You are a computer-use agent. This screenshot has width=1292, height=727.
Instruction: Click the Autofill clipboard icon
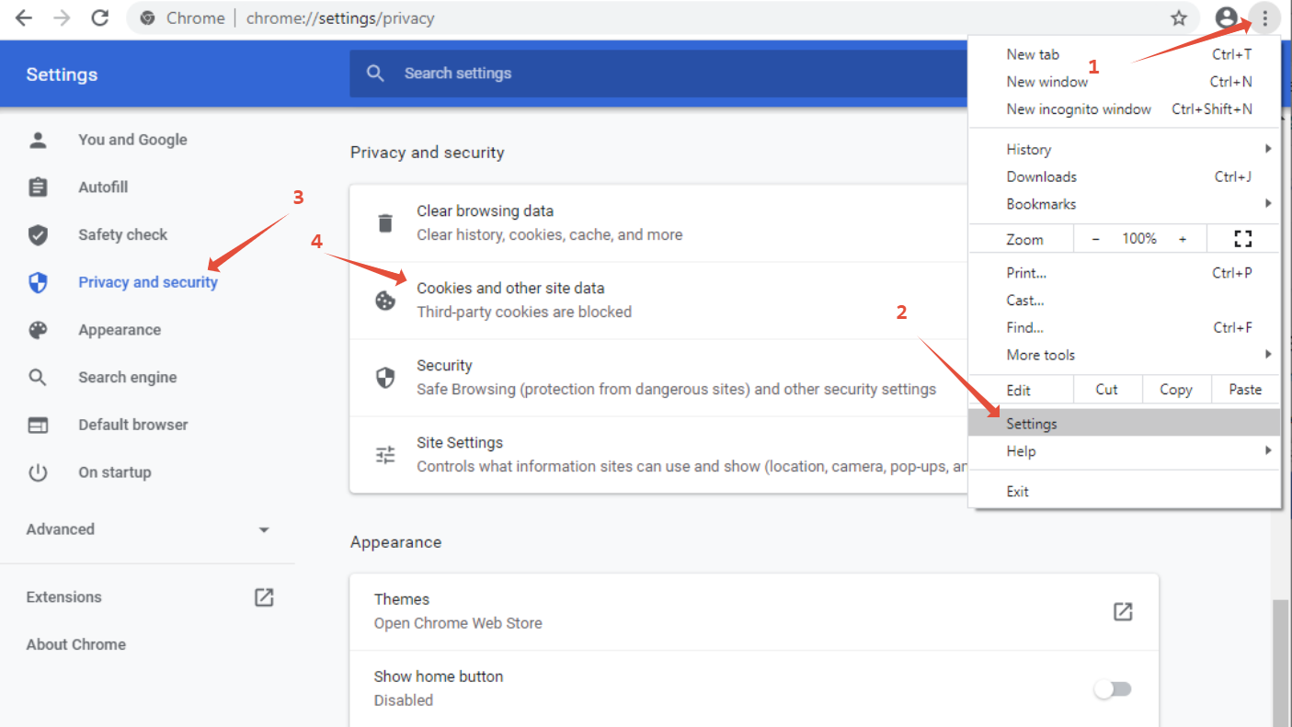tap(38, 187)
